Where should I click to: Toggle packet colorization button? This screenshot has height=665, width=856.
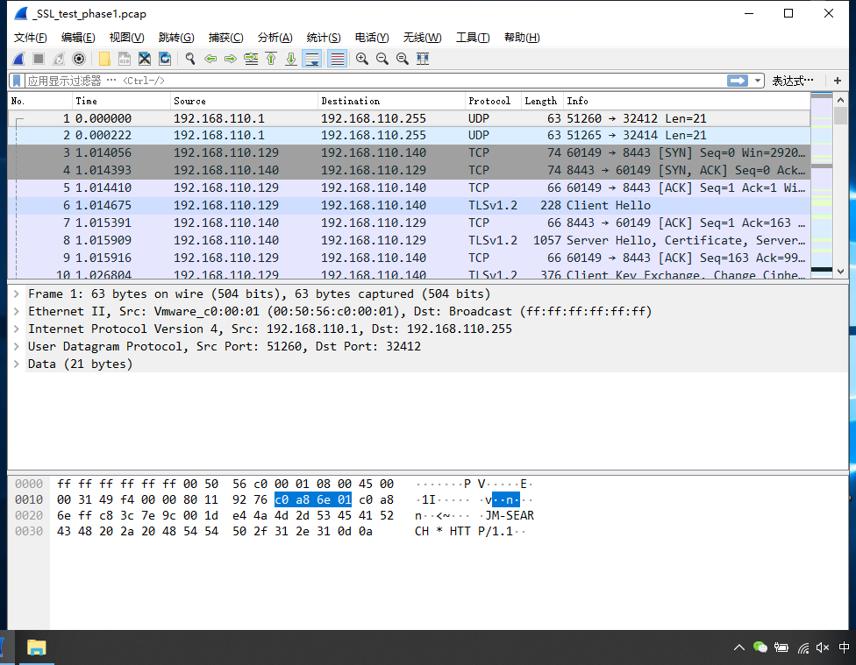click(x=337, y=59)
